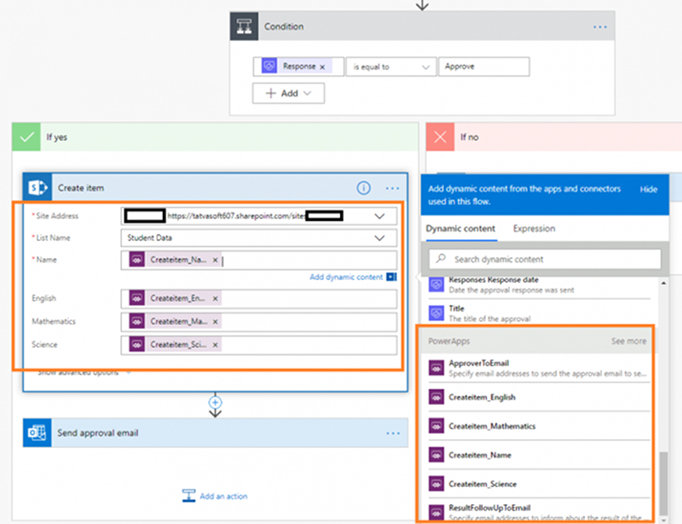Remove the Createitem_Sci token from Science
Viewport: 682px width, 524px height.
(215, 345)
